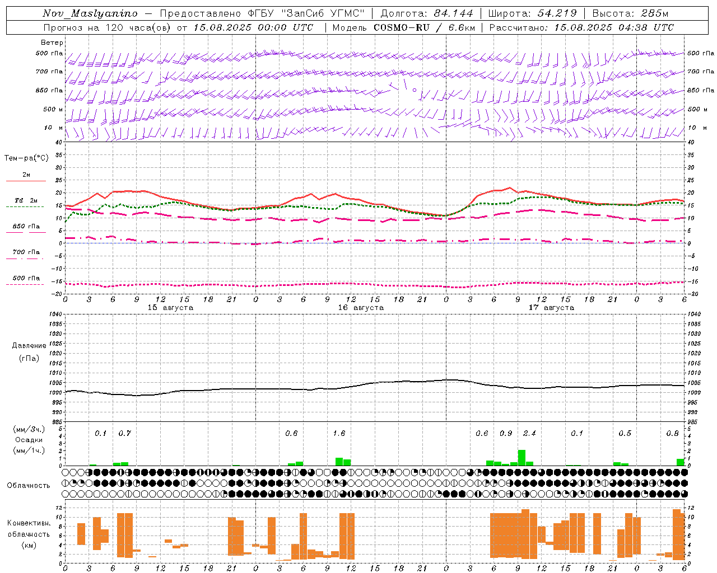Click 'Прогноз на 120 часа(ов)' forecast text
Viewport: 717px width, 573px height.
coord(108,27)
